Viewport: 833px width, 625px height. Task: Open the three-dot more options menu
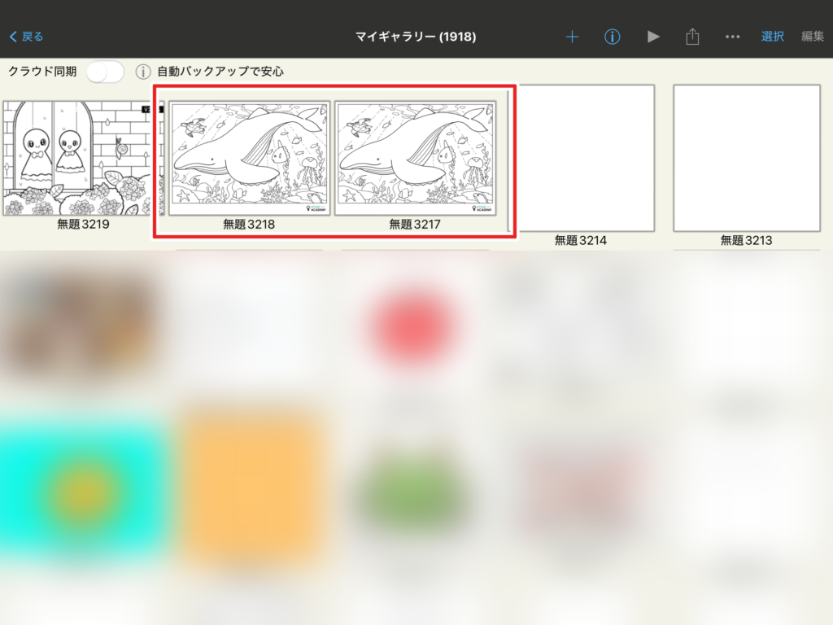coord(732,37)
